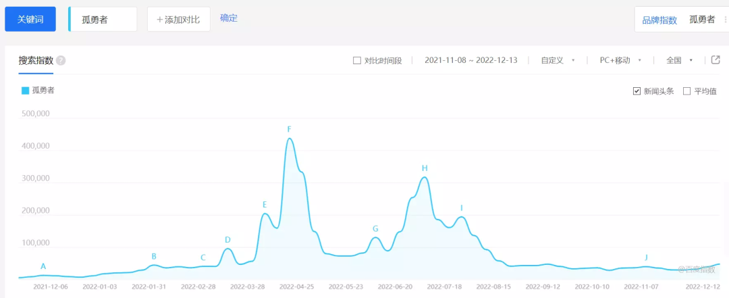This screenshot has width=729, height=298.
Task: Click the blue 关键词 button
Action: tap(30, 20)
